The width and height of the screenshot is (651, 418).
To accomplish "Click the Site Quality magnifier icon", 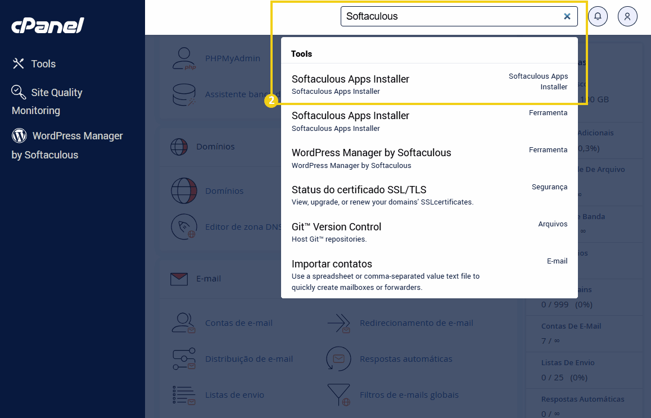I will point(19,92).
